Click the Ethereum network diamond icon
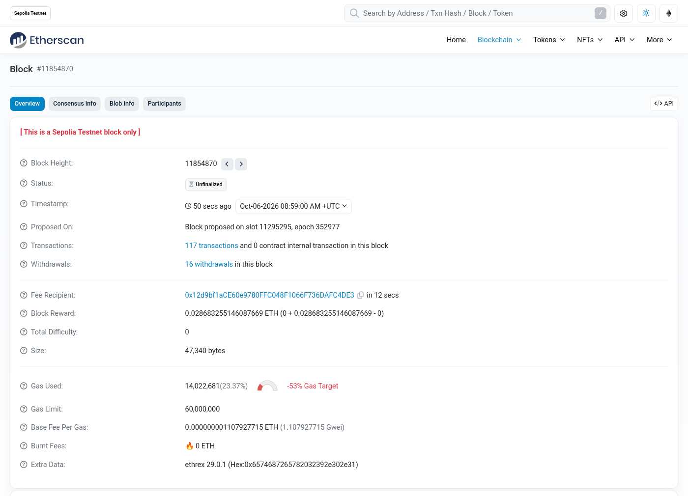 669,13
